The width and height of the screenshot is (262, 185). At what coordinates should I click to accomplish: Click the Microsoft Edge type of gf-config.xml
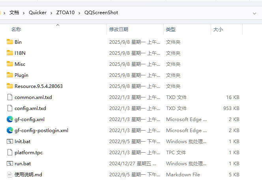[186, 120]
